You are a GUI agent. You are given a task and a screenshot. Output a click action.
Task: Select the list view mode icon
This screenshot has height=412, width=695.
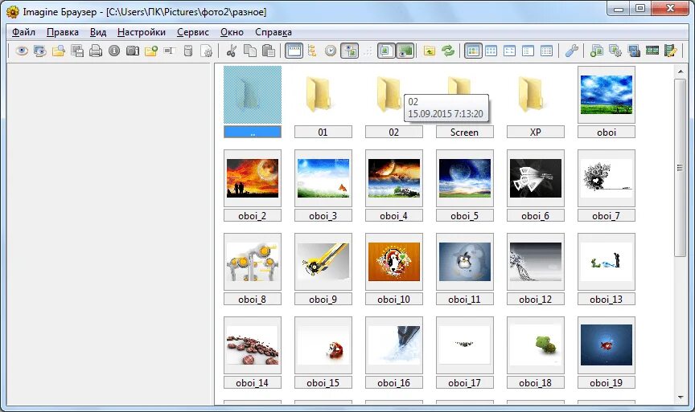point(528,51)
